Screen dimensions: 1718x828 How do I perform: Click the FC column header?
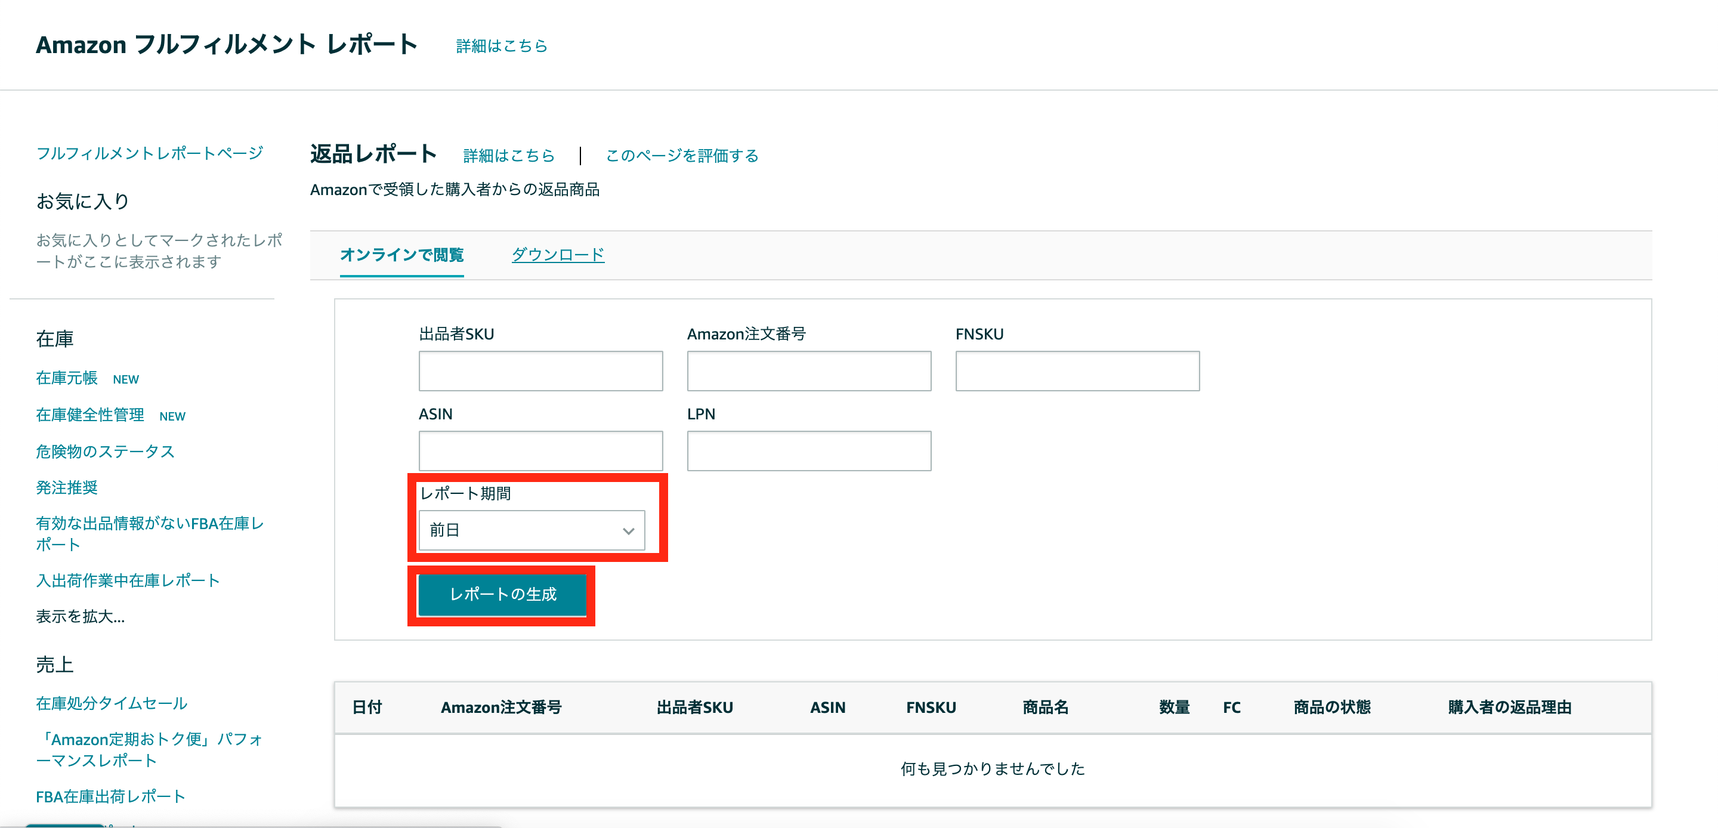1231,707
